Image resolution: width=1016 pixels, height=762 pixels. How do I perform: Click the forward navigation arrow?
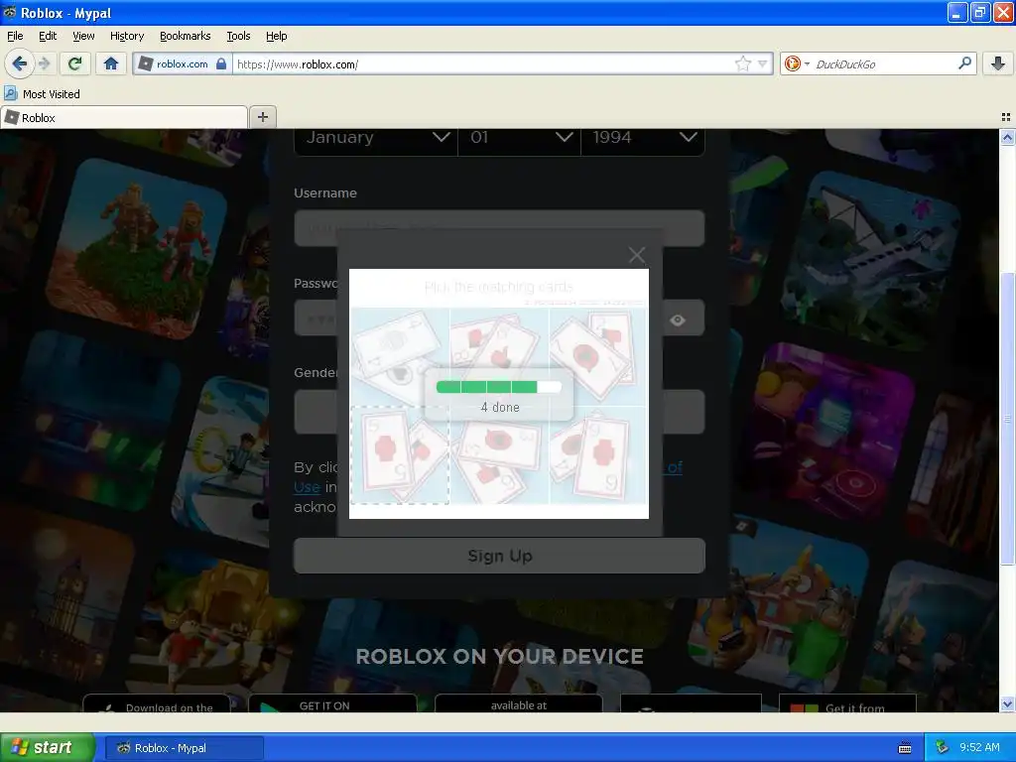pos(44,63)
